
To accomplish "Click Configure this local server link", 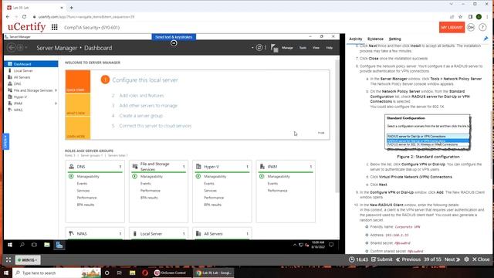I will (145, 80).
